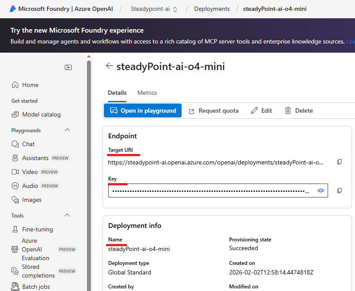Open the Model catalog page
355x291 pixels.
[41, 114]
